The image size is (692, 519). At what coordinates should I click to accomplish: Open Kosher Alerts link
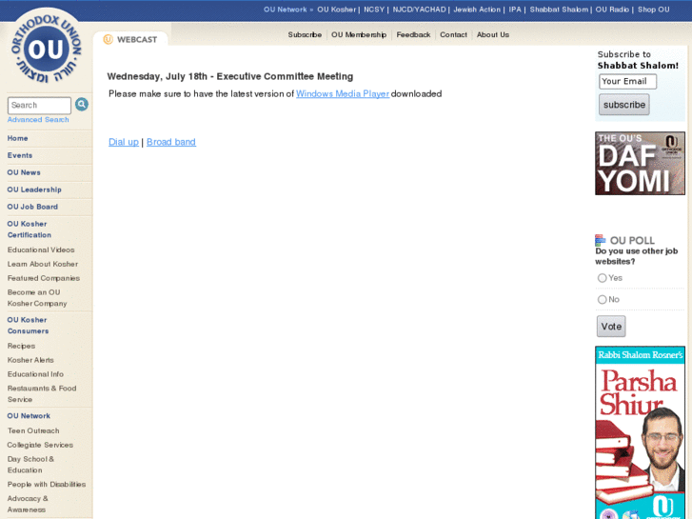click(x=30, y=360)
